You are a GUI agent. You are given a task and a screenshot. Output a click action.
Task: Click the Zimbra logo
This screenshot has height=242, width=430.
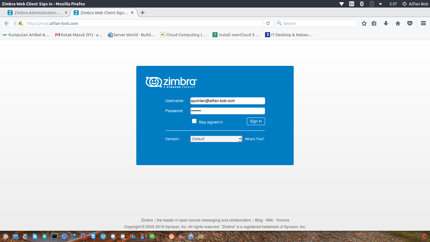coord(171,82)
